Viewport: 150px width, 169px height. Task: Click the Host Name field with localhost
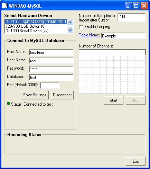pos(51,53)
